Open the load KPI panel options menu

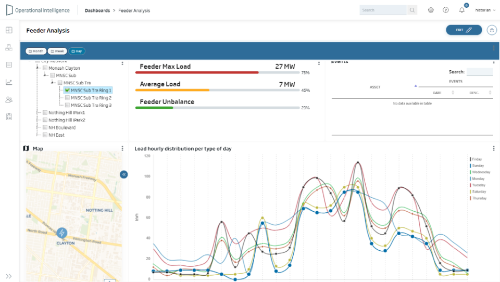319,63
